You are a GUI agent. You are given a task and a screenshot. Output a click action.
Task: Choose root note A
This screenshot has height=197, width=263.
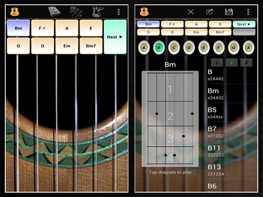click(144, 47)
